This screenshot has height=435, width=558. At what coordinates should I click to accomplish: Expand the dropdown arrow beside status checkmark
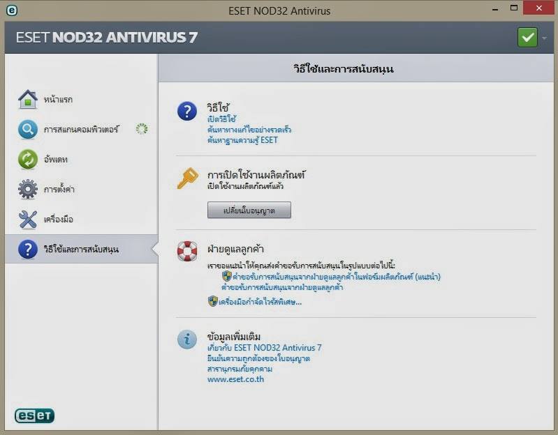tap(545, 38)
